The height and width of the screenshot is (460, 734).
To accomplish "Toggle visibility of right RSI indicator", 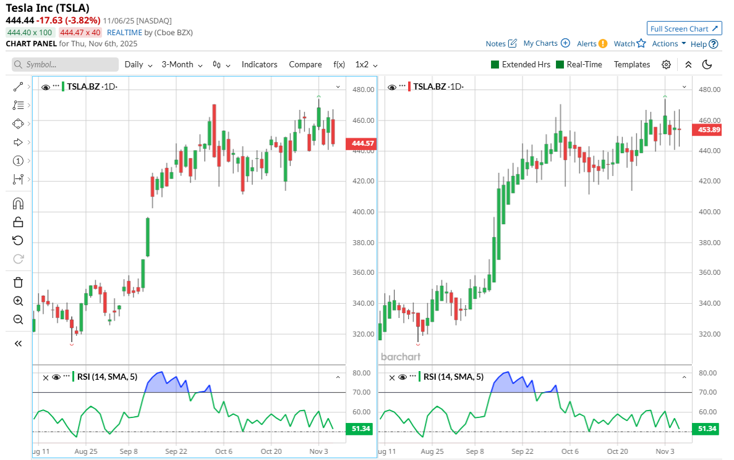I will pyautogui.click(x=403, y=377).
